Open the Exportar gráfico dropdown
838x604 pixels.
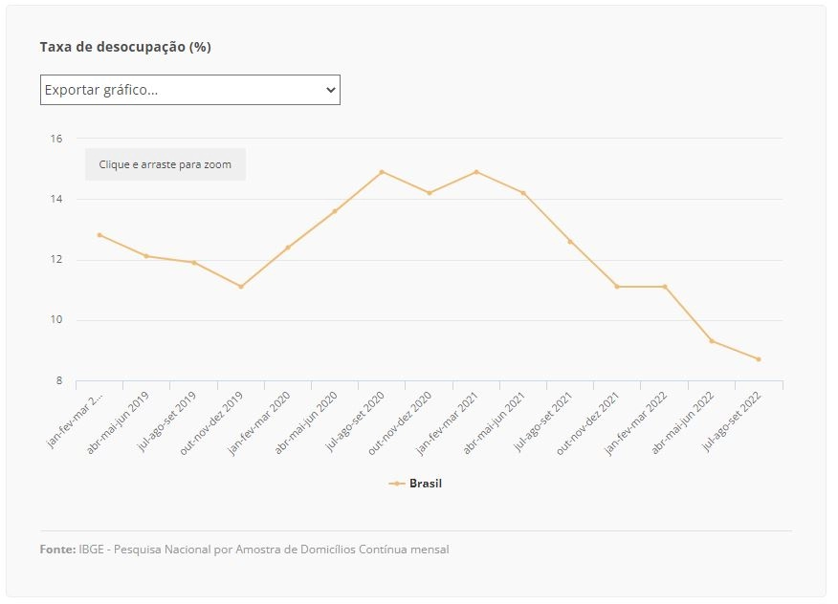click(x=189, y=90)
